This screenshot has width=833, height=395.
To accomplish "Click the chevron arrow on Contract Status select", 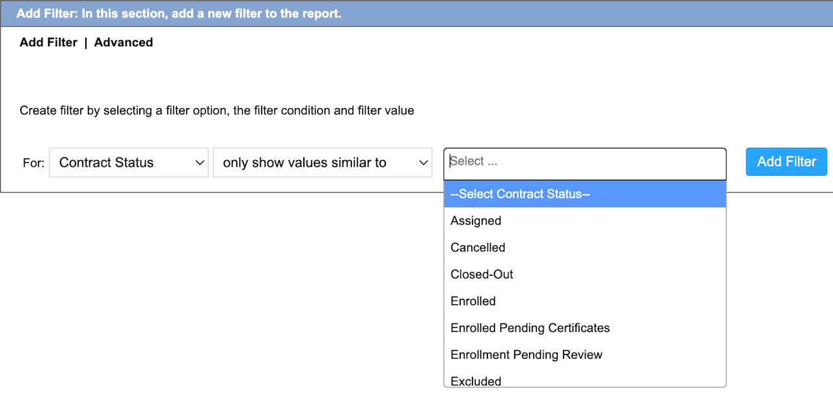I will click(200, 163).
